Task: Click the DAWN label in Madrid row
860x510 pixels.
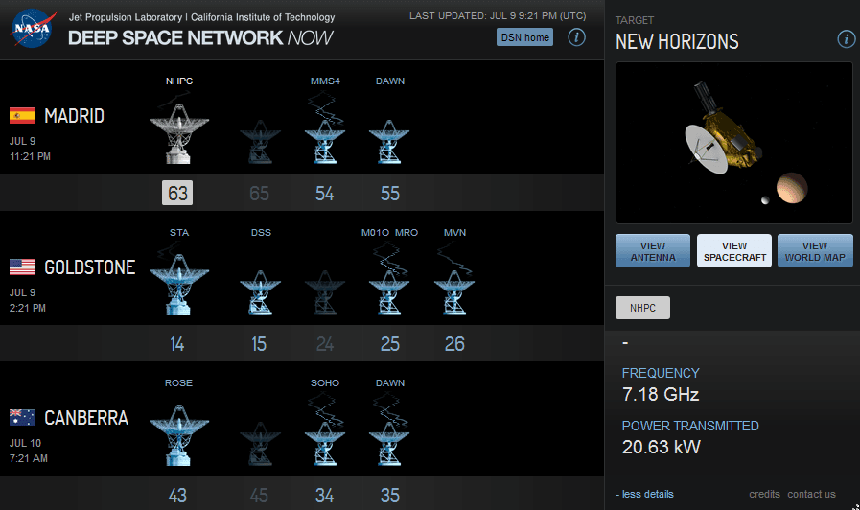Action: [390, 81]
